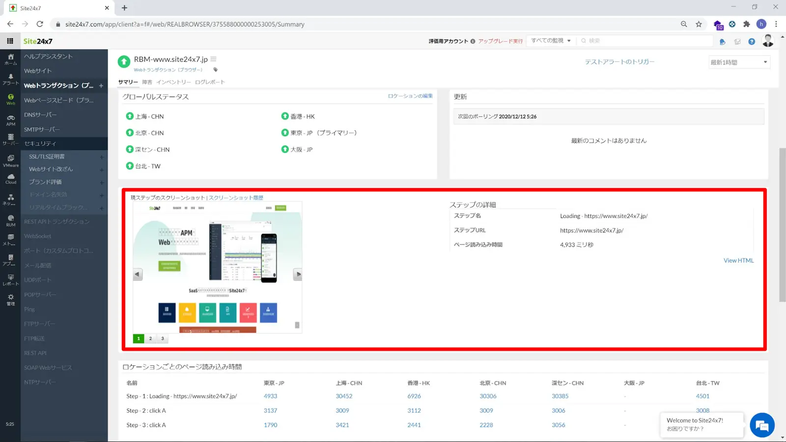Image resolution: width=786 pixels, height=442 pixels.
Task: Switch to the サマリー tab
Action: [x=128, y=82]
